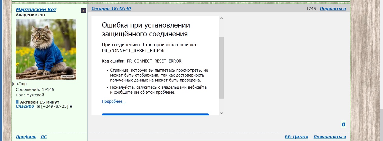Viewport: 383px width, 141px height.
Task: Click the post number 1745
Action: click(x=311, y=9)
